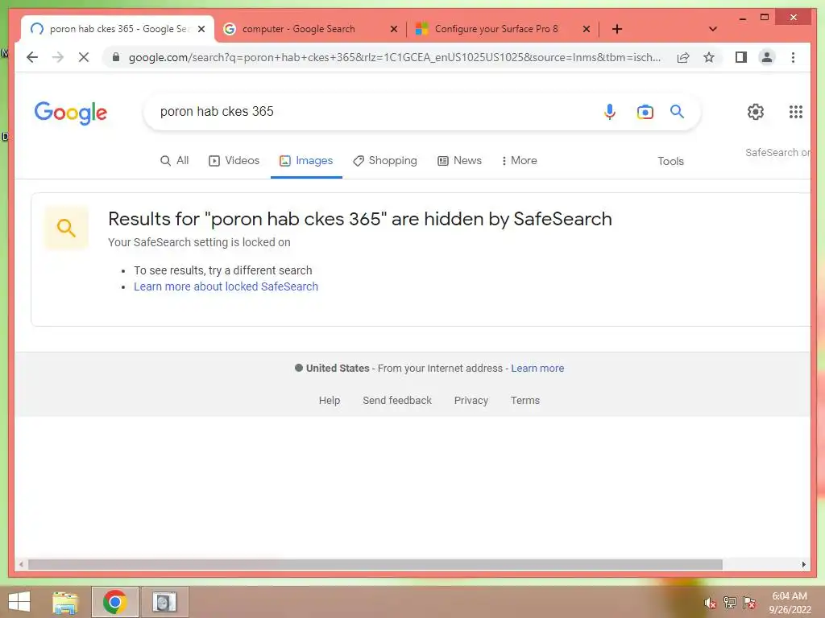Click the scrollbar left arrow
Screen dimensions: 825x618
click(20, 564)
